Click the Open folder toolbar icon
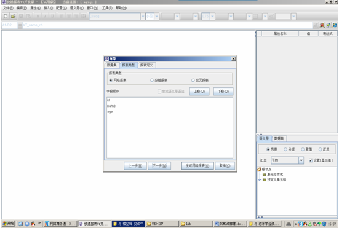The image size is (339, 228). pos(13,16)
